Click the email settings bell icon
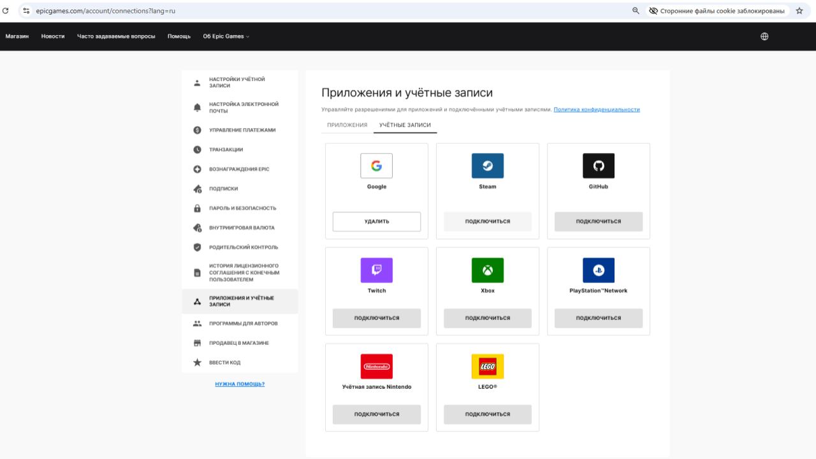Image resolution: width=816 pixels, height=459 pixels. tap(197, 108)
